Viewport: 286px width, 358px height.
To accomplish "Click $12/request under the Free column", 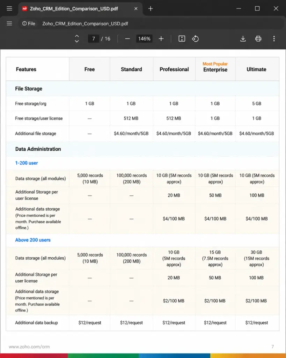I will (90, 323).
